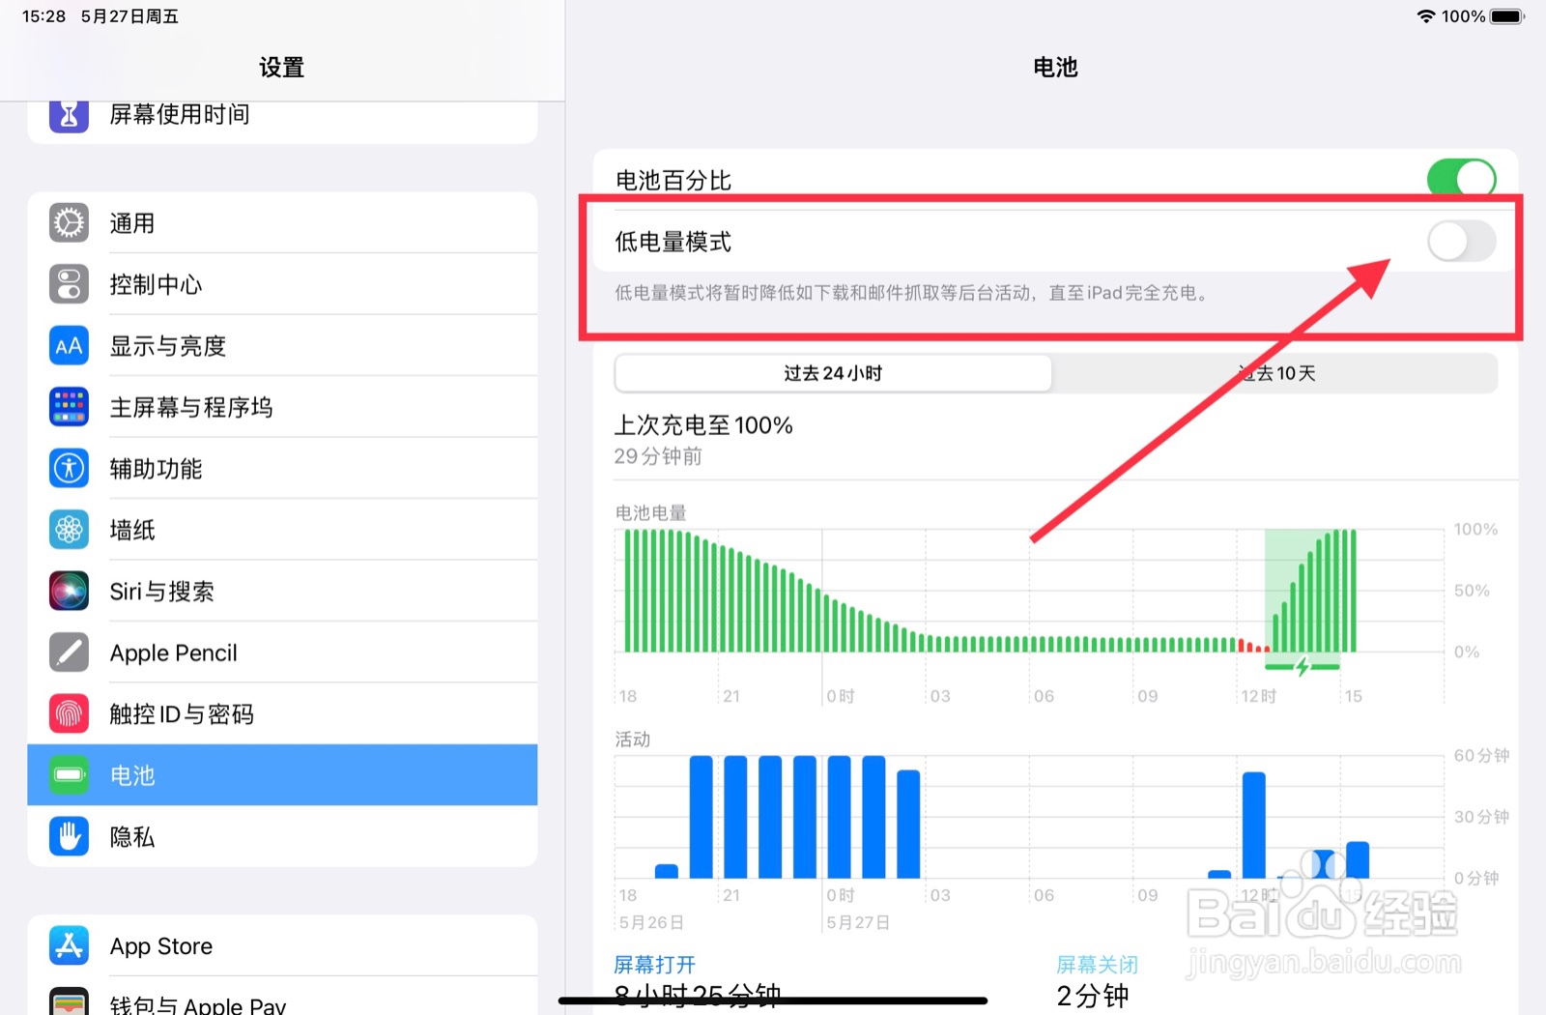
Task: Enable 低电量模式 switch
Action: click(1460, 242)
